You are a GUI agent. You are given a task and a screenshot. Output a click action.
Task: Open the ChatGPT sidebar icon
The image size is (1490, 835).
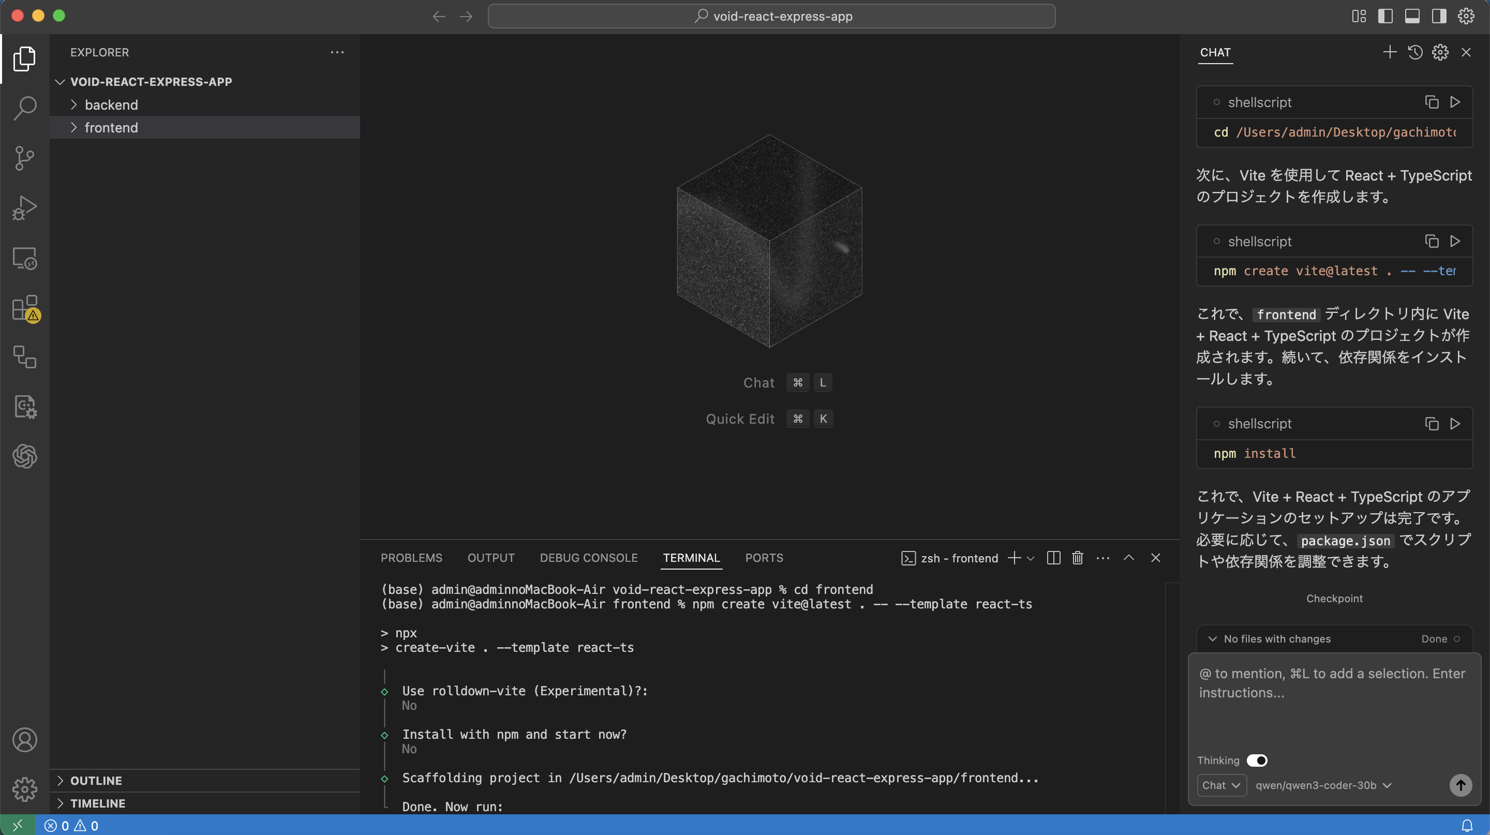24,456
